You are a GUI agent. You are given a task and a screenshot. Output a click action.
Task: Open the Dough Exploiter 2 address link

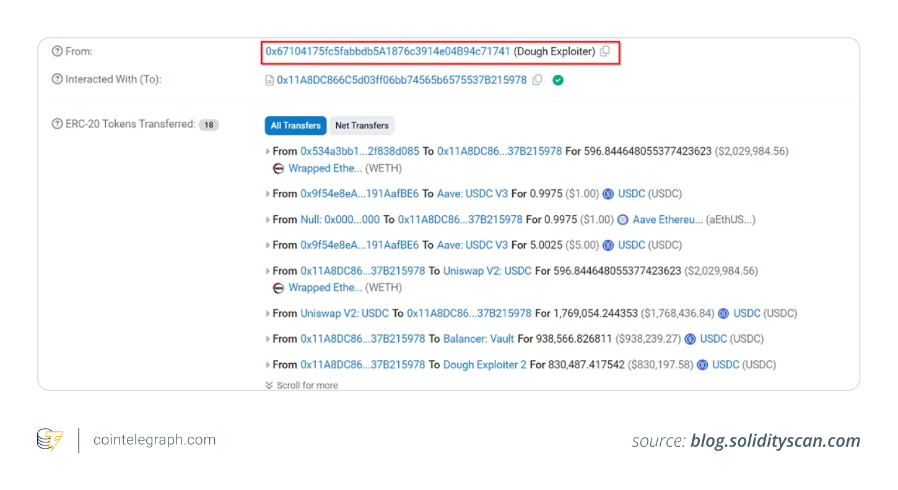(x=485, y=365)
